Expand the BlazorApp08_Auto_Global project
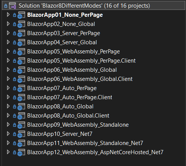 pos(8,106)
